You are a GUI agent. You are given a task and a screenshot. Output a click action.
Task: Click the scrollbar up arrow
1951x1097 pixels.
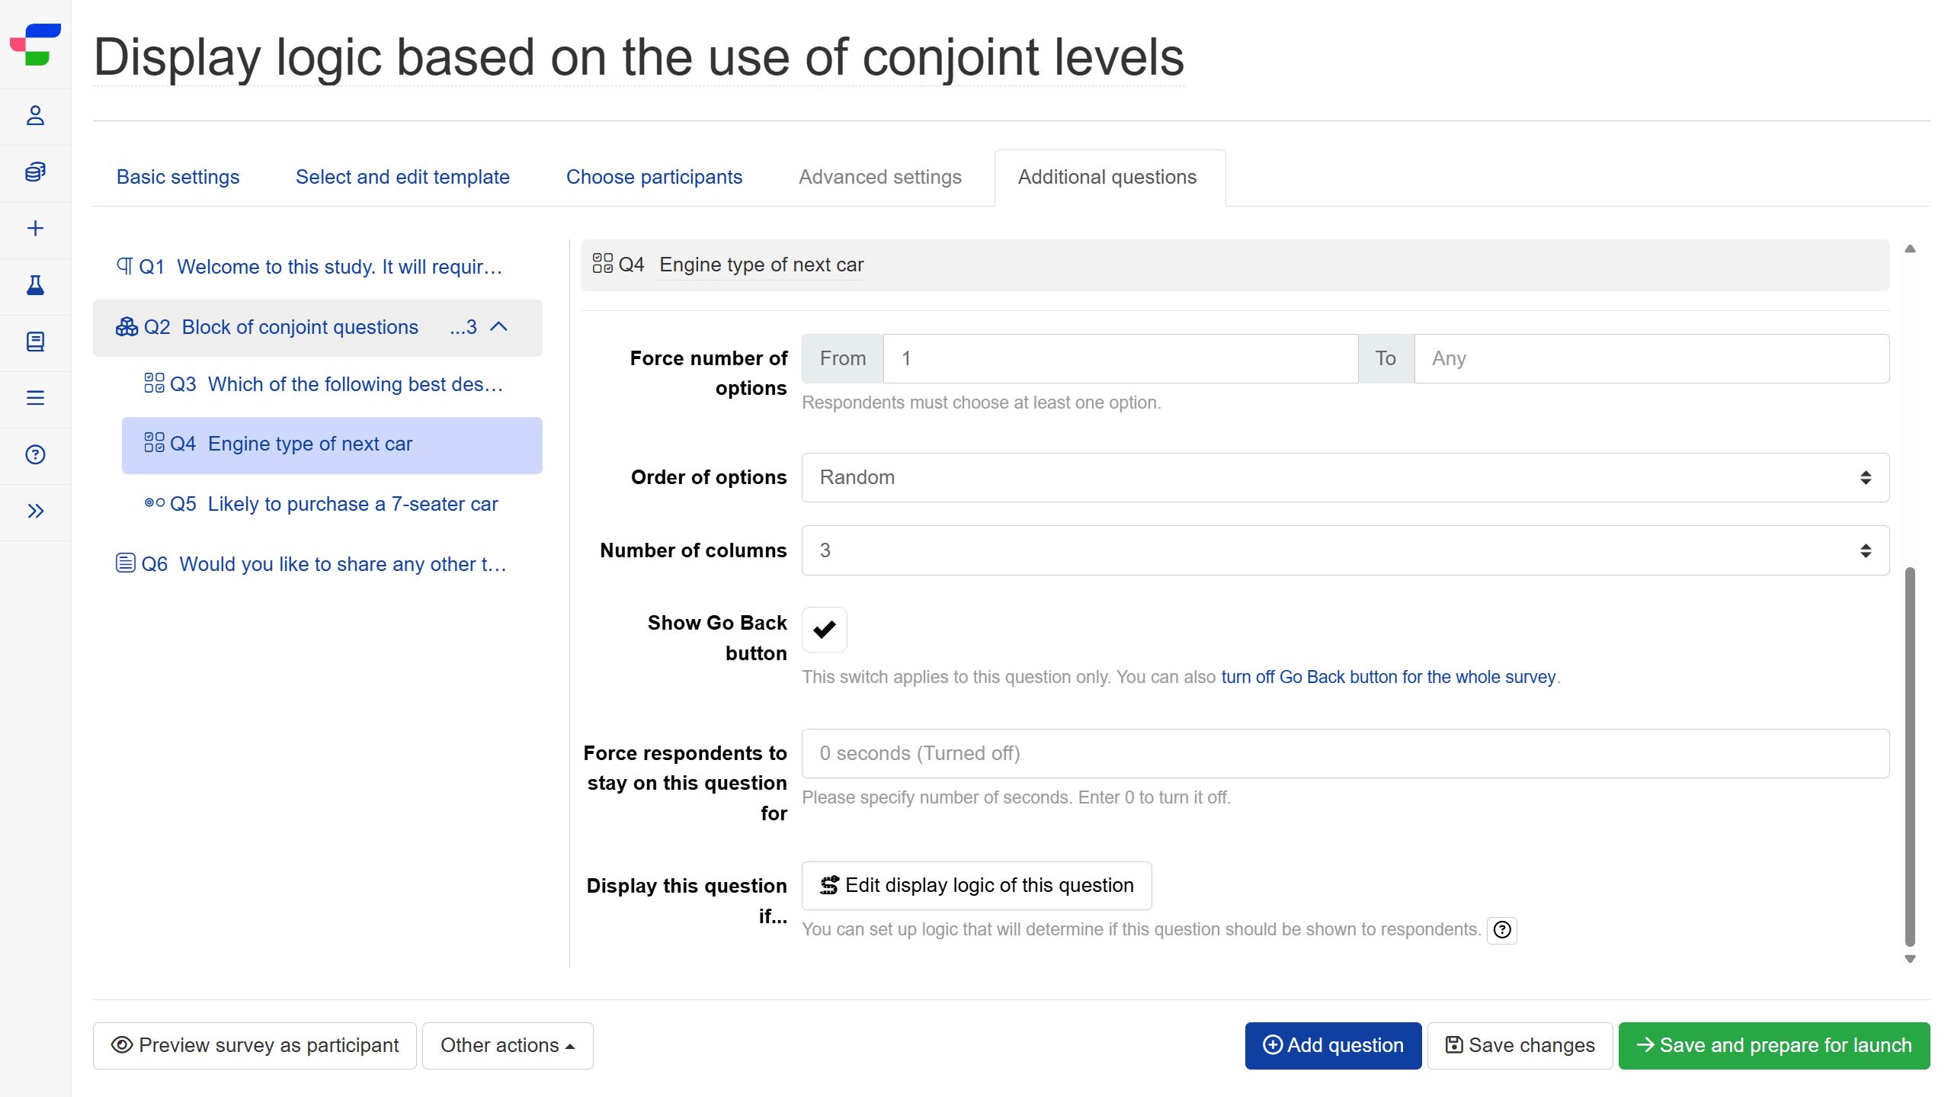(x=1910, y=249)
